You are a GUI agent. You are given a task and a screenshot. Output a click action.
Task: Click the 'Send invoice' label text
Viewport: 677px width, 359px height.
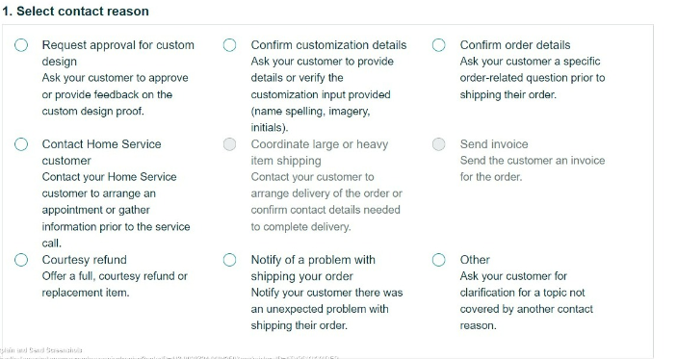click(494, 144)
